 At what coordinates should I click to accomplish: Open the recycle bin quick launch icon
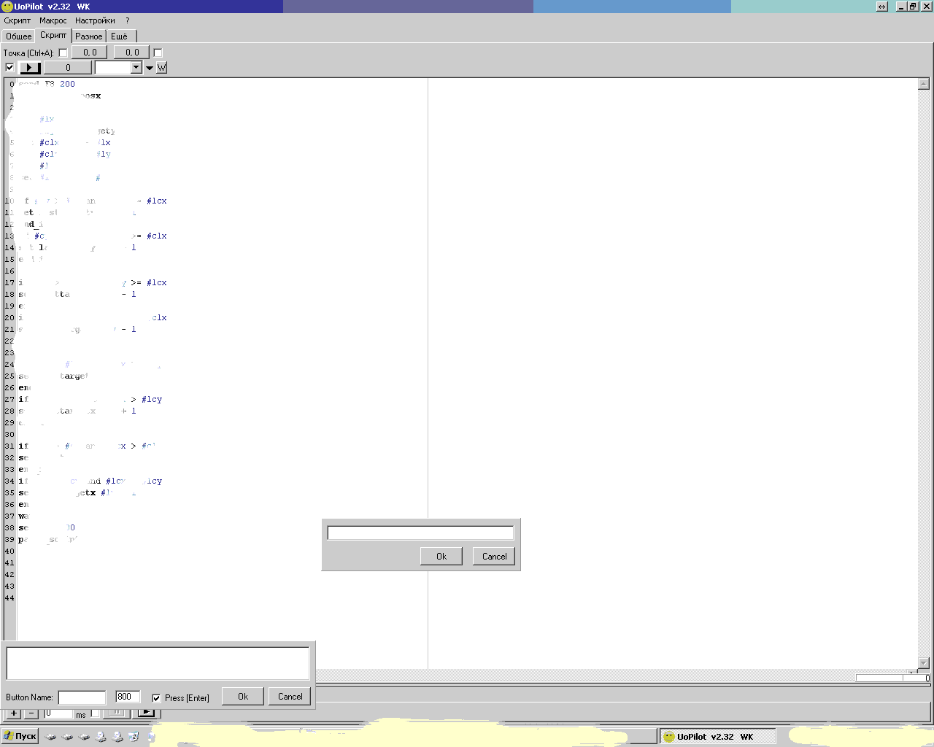[x=134, y=737]
